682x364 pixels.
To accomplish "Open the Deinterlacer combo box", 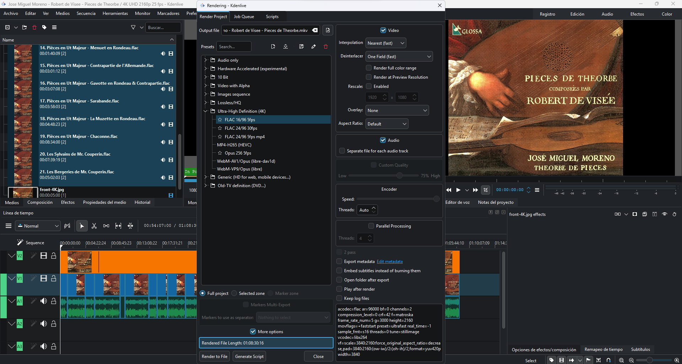I will point(399,56).
